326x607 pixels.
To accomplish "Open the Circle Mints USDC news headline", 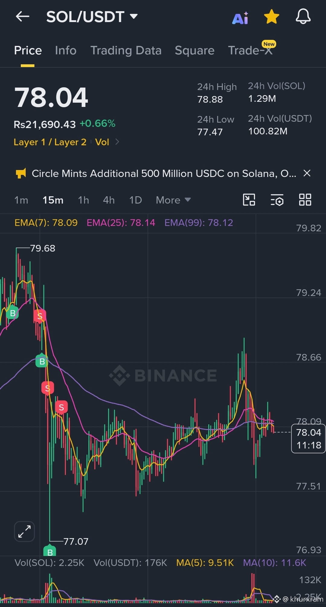I will pos(164,173).
